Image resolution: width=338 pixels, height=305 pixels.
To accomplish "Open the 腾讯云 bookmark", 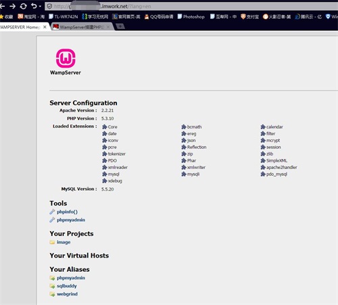I will coord(308,17).
